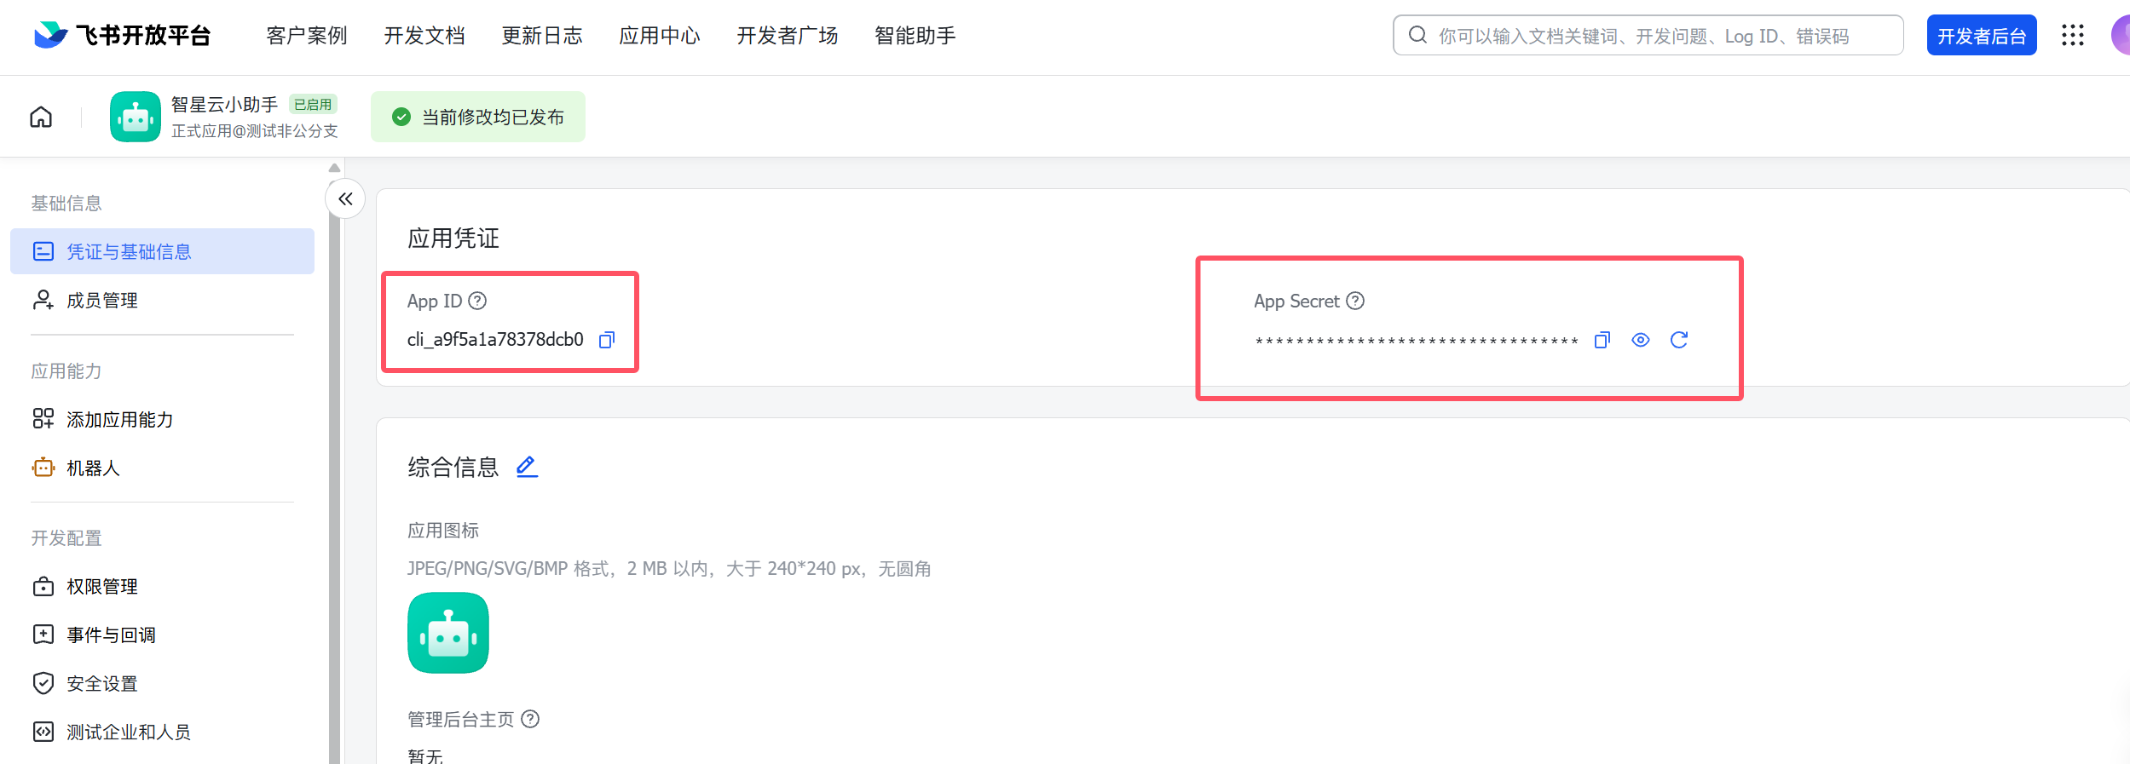Open the apps grid menu
Screen dimensions: 2130x764
(2073, 35)
